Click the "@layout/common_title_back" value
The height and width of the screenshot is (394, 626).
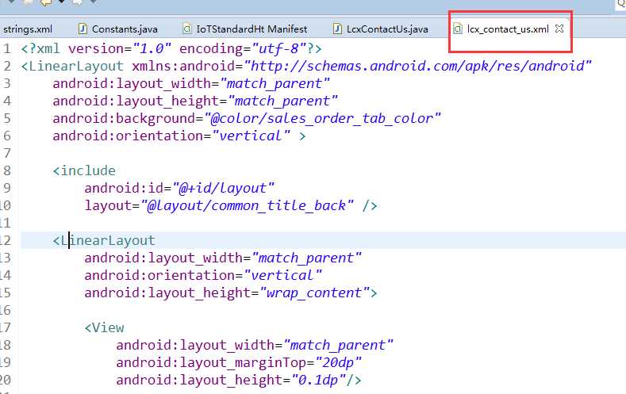(x=247, y=206)
